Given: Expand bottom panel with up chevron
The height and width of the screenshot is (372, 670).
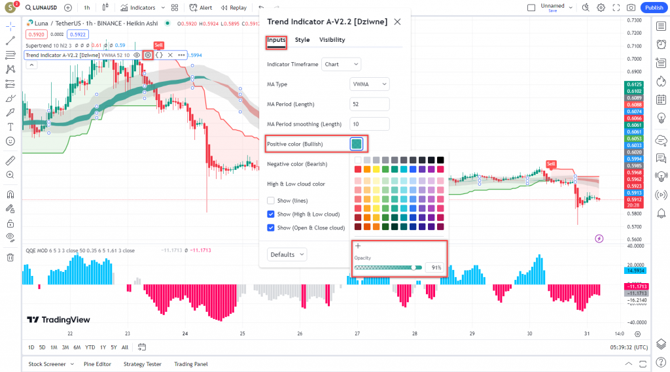Looking at the screenshot, I should (x=629, y=364).
